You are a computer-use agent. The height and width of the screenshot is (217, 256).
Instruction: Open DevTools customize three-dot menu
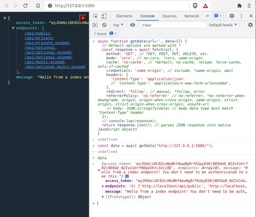pos(241,16)
